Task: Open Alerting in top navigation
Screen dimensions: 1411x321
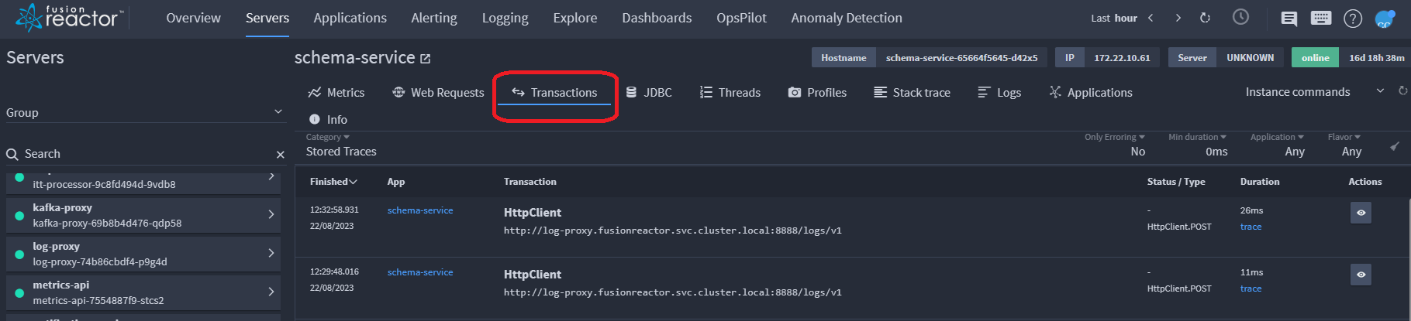Action: click(434, 18)
